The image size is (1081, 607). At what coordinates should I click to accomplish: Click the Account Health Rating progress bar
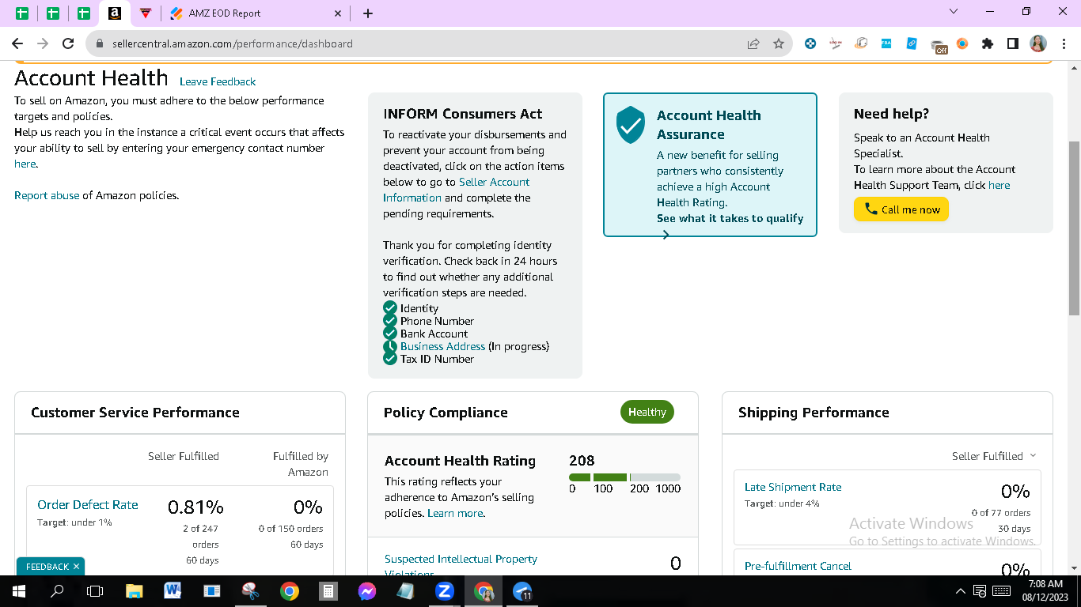624,477
